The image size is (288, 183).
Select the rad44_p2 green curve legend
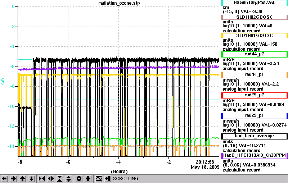(255, 54)
